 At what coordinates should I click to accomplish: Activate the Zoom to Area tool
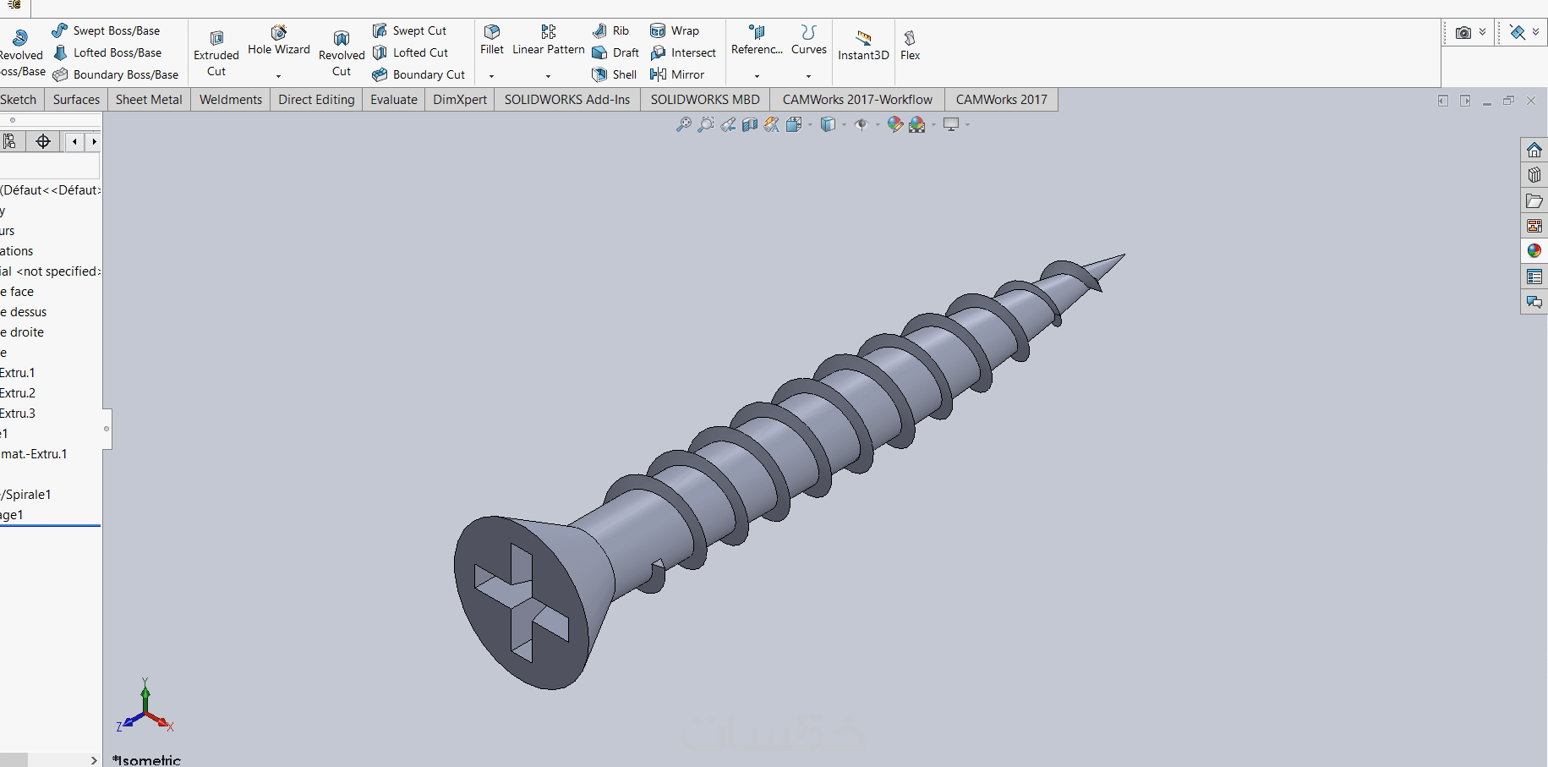706,124
